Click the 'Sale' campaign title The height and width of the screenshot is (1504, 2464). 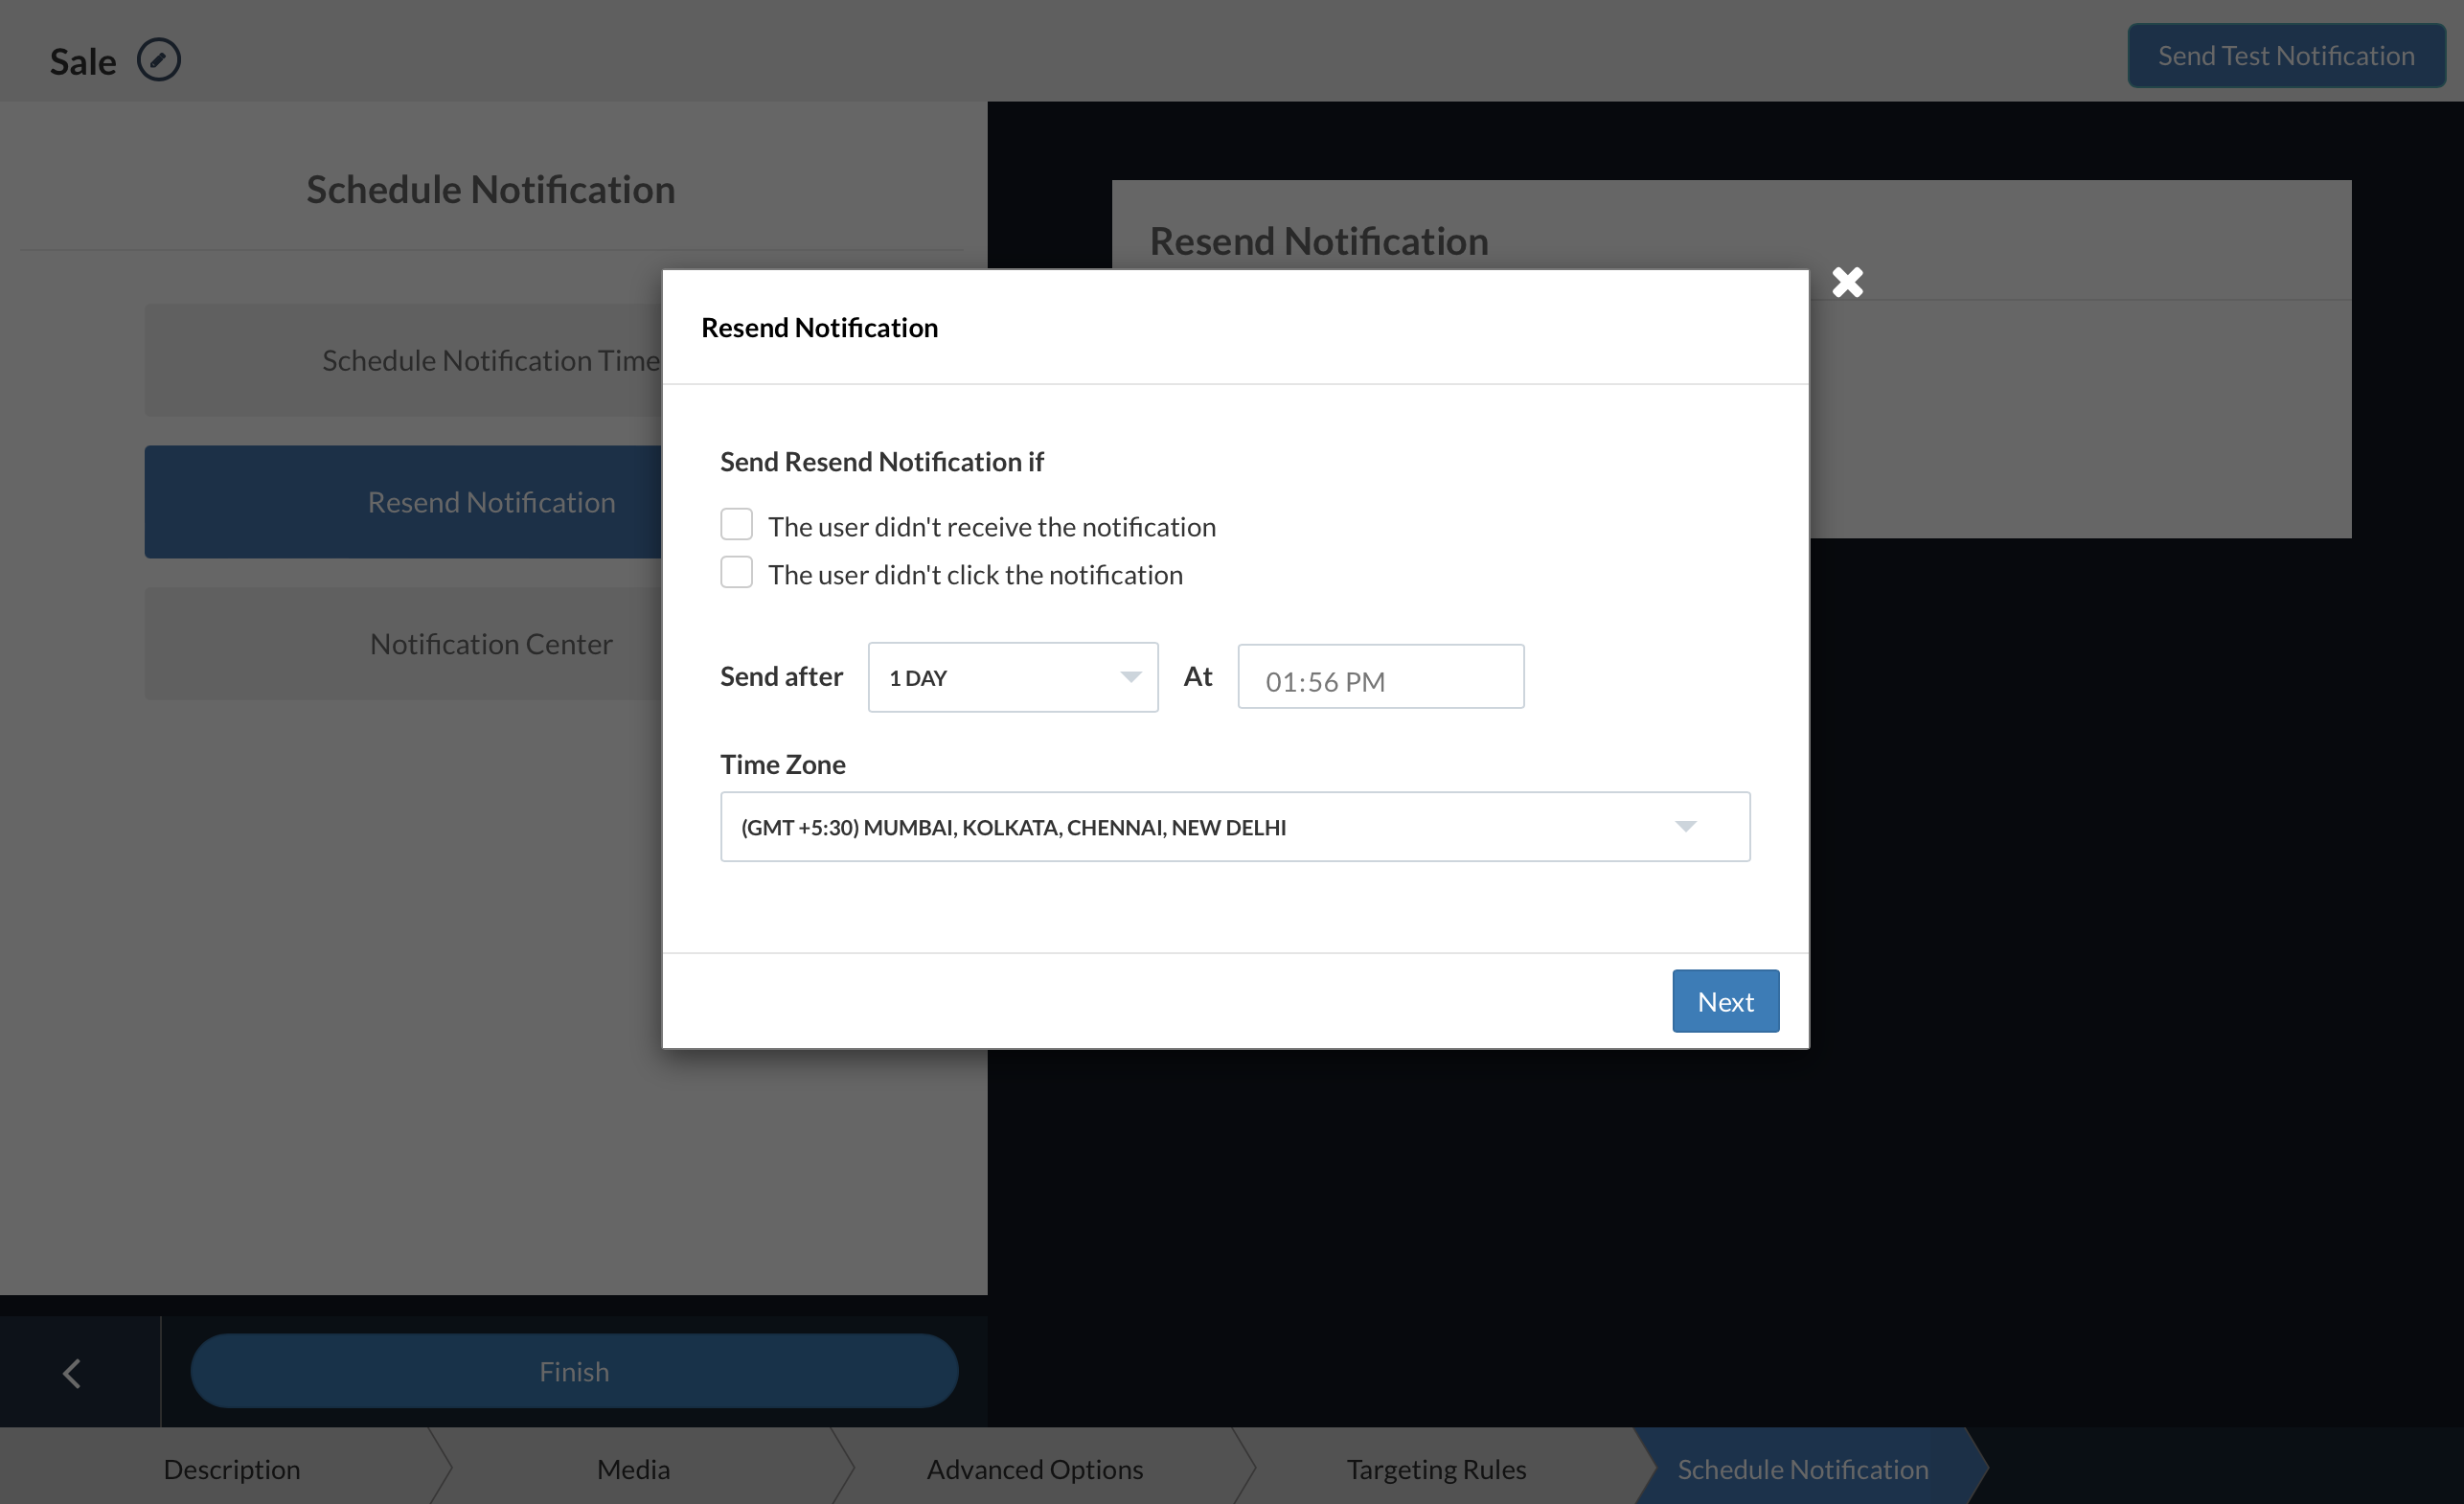click(83, 61)
